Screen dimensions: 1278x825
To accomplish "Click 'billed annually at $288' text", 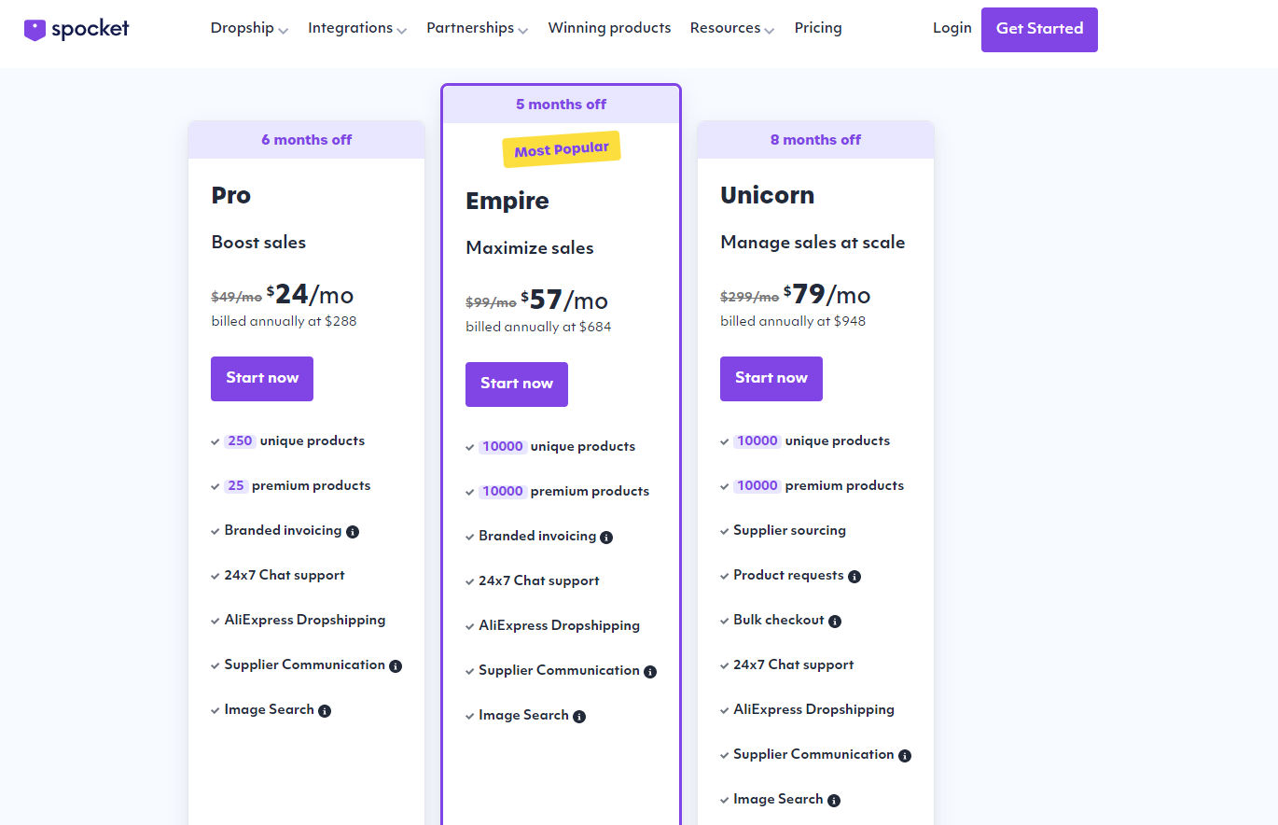I will pos(284,321).
